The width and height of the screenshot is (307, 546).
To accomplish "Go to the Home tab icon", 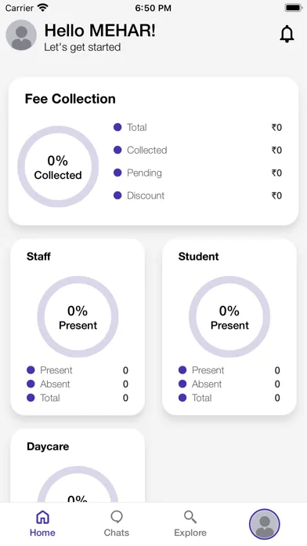I will tap(42, 517).
